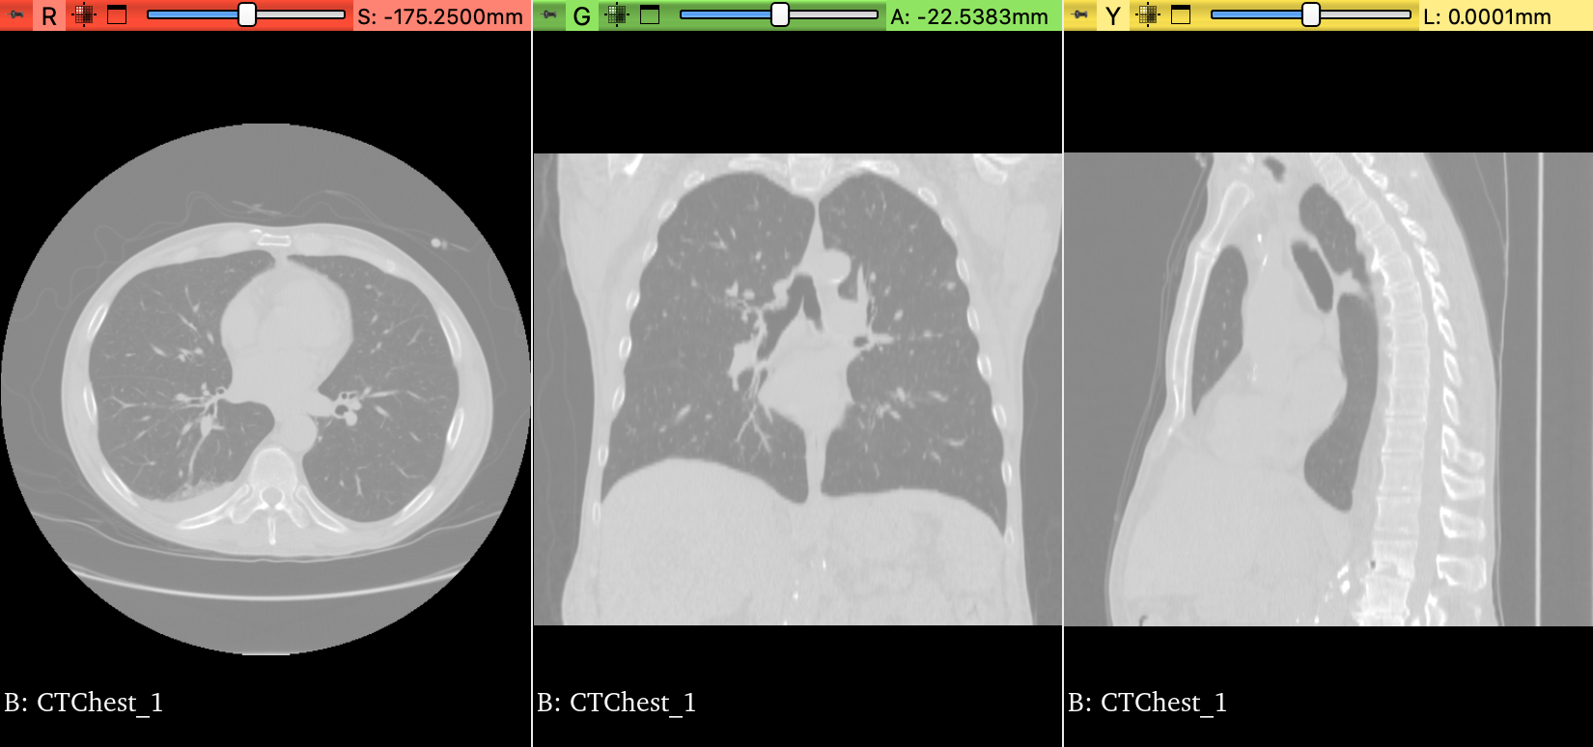Reset field of view in the Red slice
1593x747 pixels.
tap(84, 15)
